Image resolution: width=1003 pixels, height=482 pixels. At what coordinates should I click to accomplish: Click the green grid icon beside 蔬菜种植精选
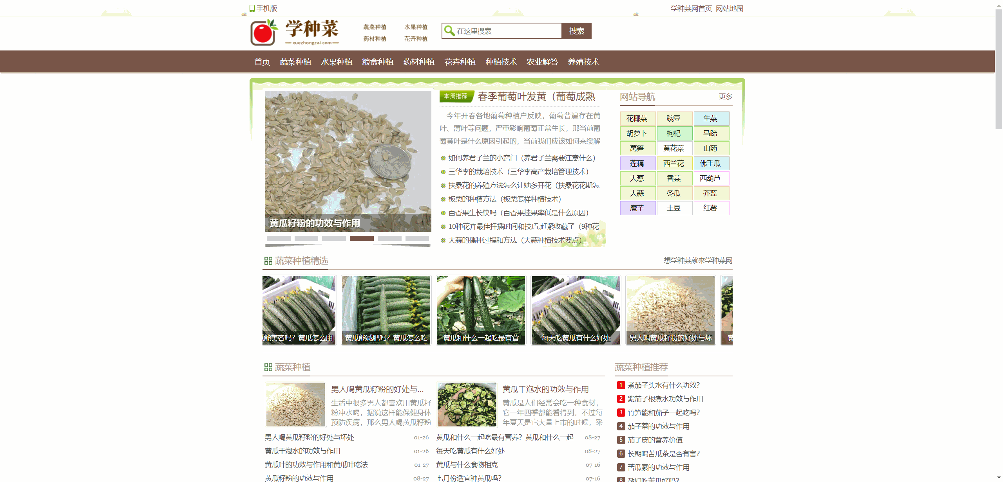click(268, 261)
